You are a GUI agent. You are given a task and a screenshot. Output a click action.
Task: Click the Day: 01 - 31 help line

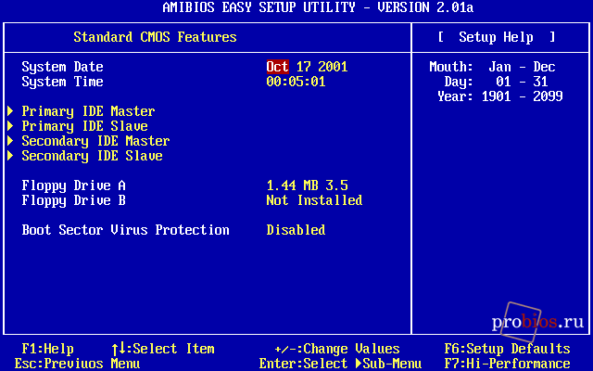pyautogui.click(x=497, y=82)
